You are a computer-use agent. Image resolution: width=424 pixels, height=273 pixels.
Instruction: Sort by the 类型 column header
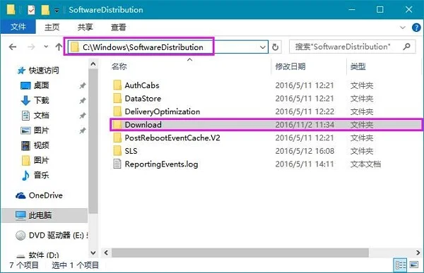(358, 66)
